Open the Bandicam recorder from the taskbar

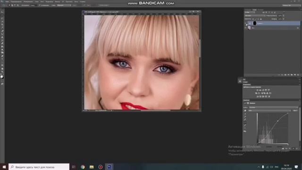101,167
